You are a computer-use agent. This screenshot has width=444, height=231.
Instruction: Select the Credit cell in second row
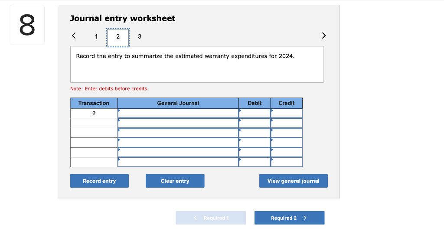pos(287,123)
